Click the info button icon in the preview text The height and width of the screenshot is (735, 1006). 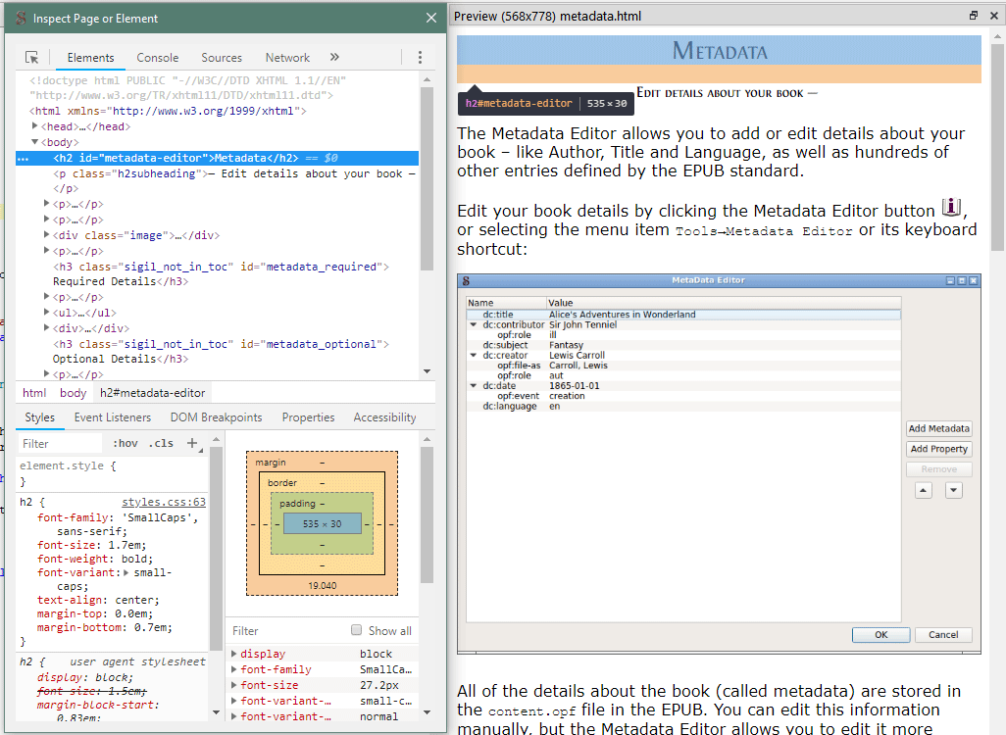point(950,207)
